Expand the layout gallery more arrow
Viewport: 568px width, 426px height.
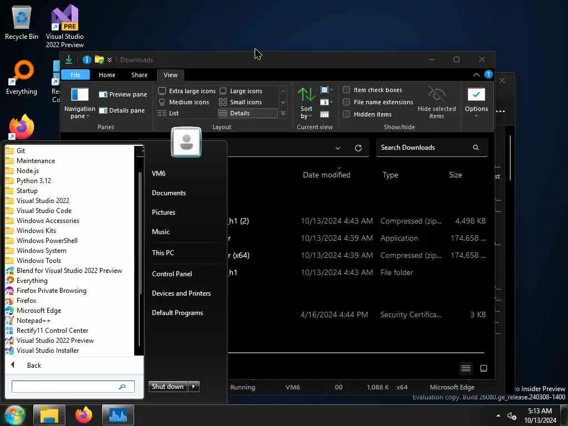click(x=283, y=113)
